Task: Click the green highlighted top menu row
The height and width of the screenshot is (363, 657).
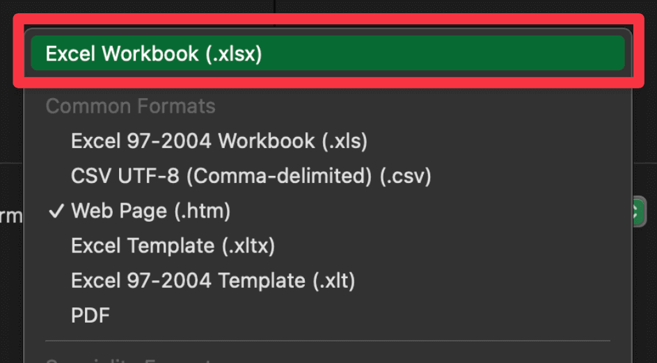Action: (328, 53)
